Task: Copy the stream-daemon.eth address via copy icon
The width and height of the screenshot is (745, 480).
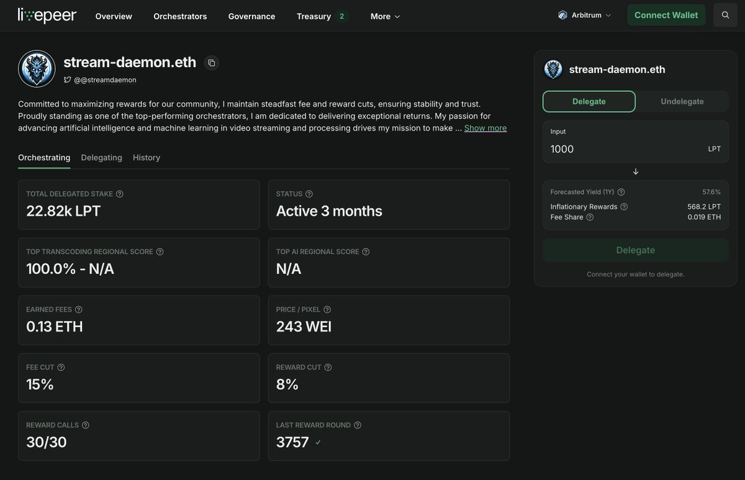Action: (211, 63)
